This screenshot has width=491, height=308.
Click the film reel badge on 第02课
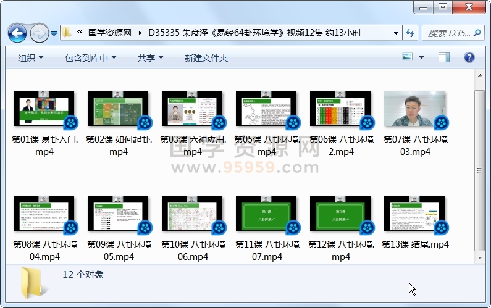pyautogui.click(x=145, y=123)
